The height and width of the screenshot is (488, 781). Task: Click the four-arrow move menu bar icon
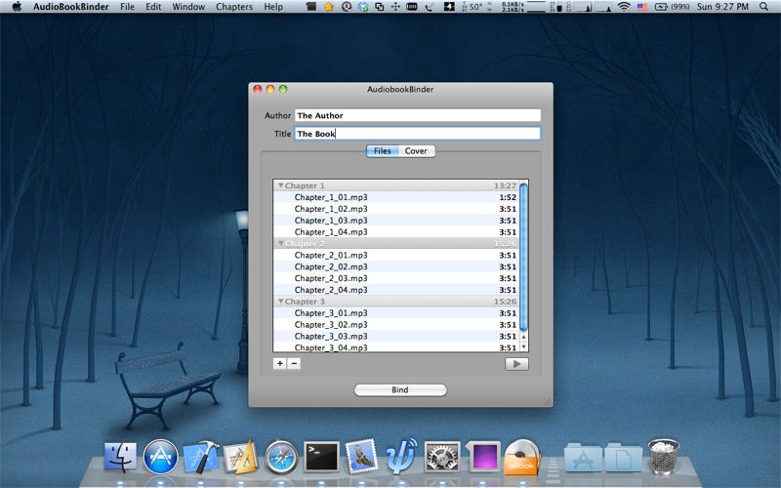point(395,7)
